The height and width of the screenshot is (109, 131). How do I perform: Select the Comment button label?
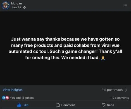(x=68, y=105)
